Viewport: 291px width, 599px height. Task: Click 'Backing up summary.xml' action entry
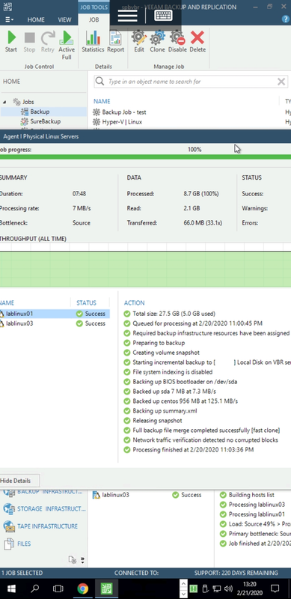pyautogui.click(x=160, y=411)
